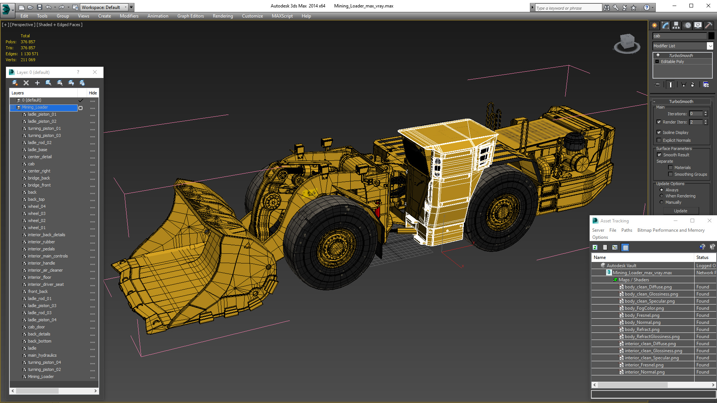Expand the Editable Poly stack entry
Image resolution: width=717 pixels, height=403 pixels.
tap(657, 62)
